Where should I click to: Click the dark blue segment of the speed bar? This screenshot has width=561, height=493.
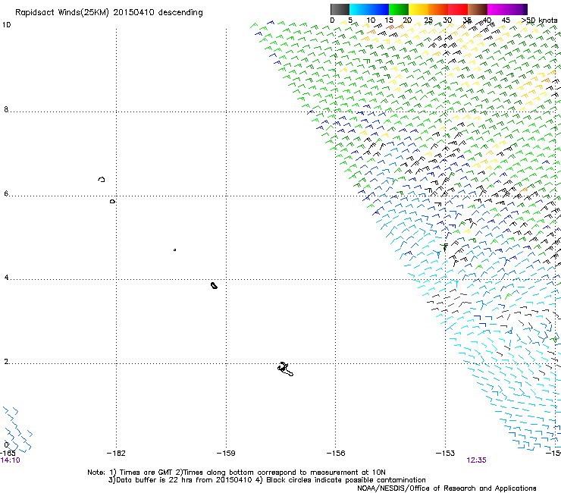coord(379,9)
